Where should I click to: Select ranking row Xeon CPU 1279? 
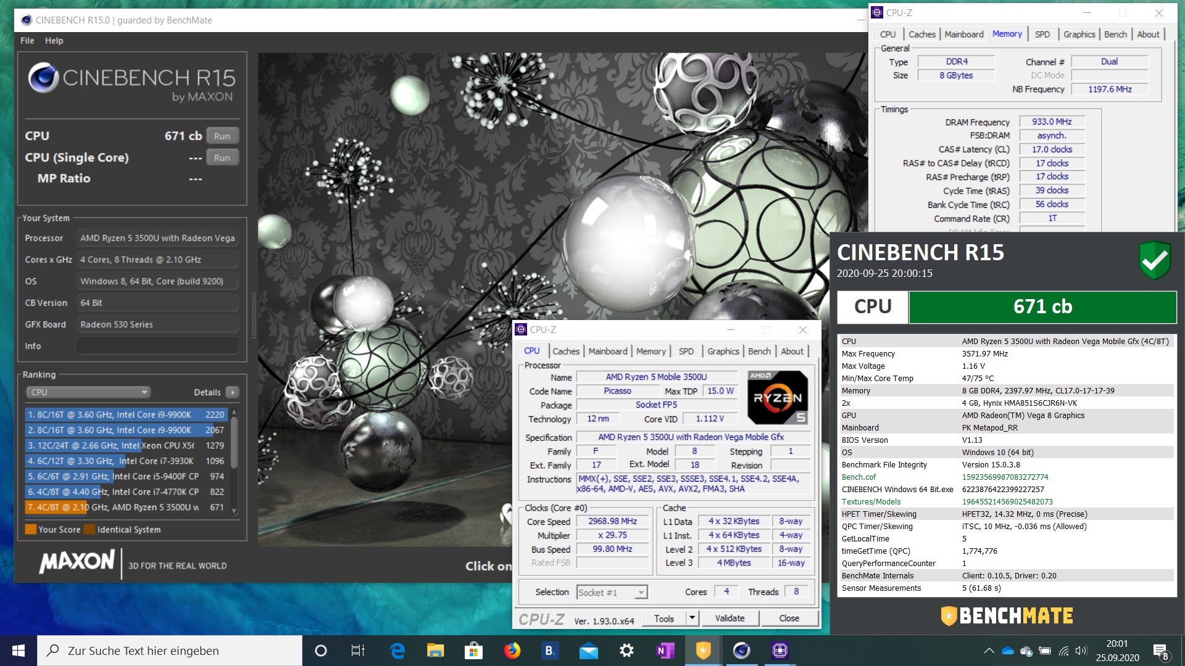tap(127, 446)
